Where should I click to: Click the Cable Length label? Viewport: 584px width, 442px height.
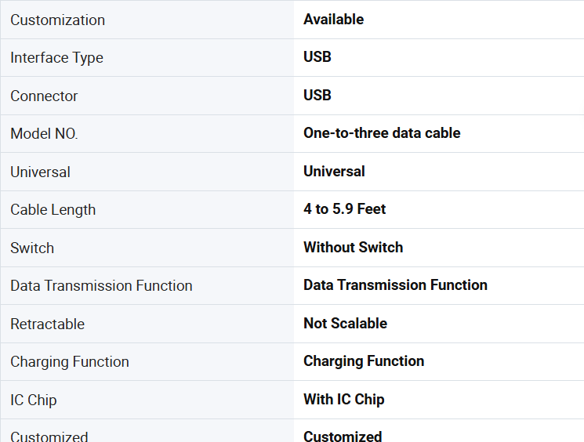(x=53, y=210)
